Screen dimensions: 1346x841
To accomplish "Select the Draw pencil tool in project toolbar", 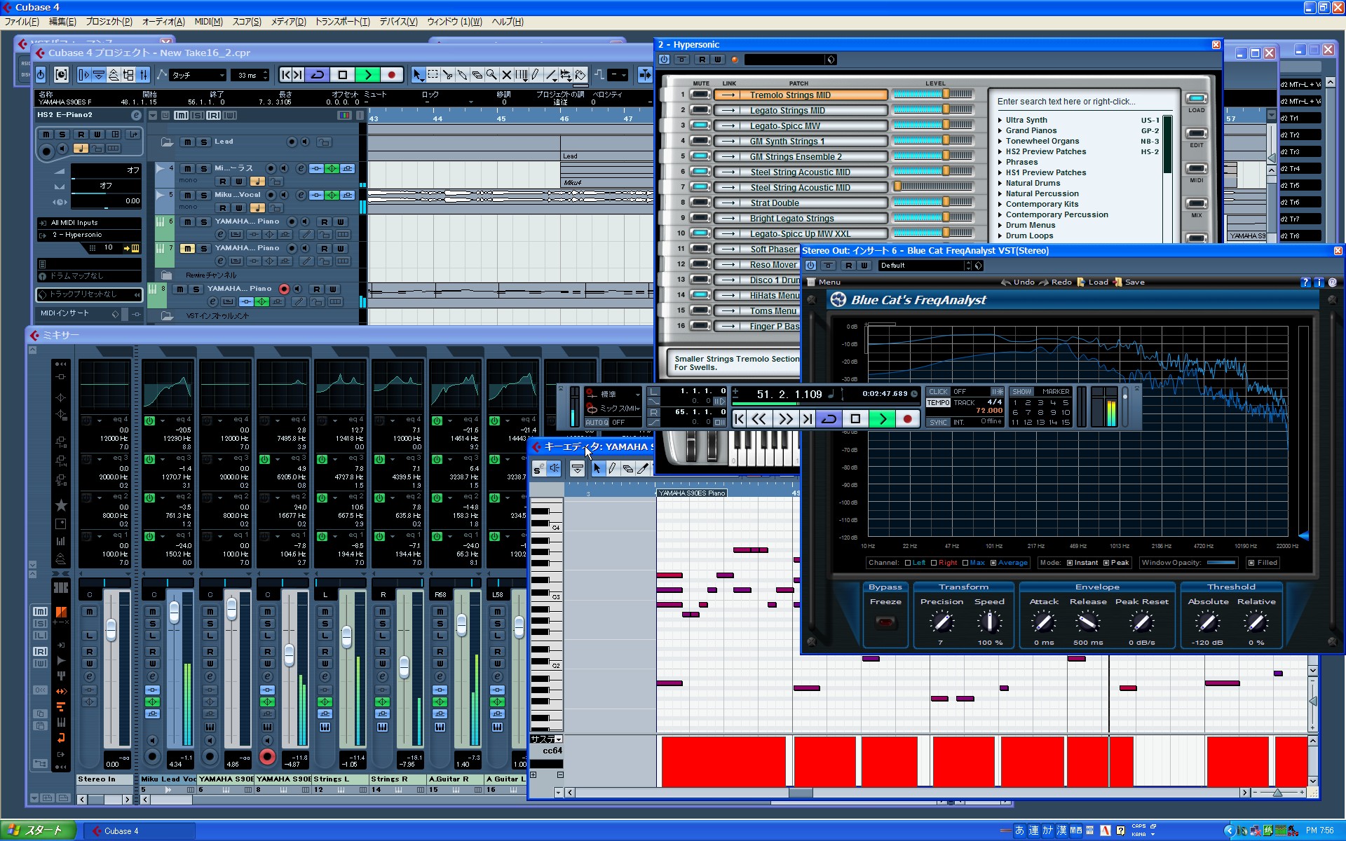I will [x=535, y=74].
